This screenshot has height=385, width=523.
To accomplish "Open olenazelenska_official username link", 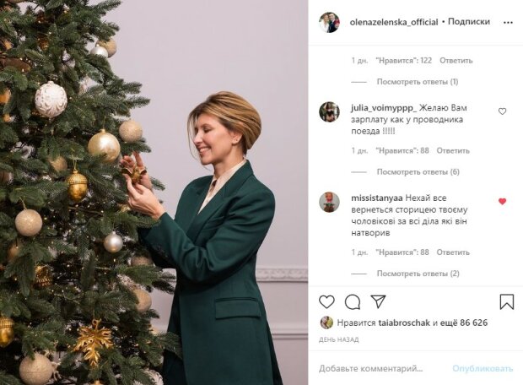I will (394, 22).
